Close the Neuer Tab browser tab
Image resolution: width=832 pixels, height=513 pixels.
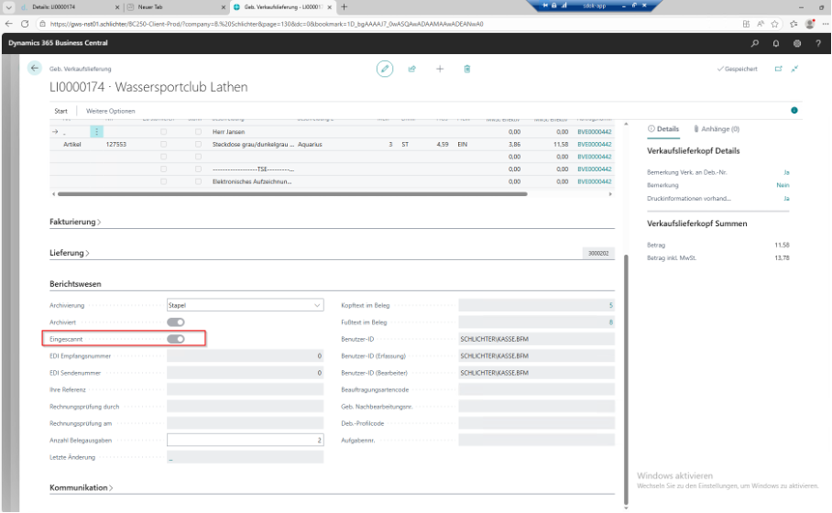224,7
